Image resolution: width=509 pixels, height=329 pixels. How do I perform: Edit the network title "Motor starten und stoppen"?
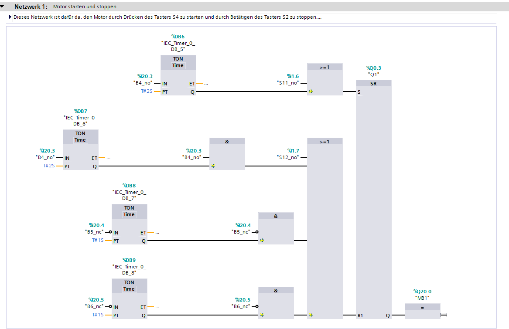85,7
